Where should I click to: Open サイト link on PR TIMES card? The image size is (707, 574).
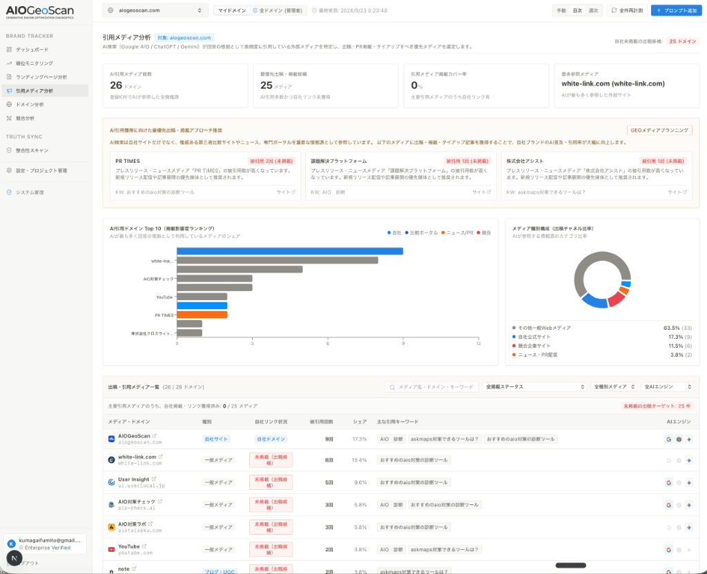pyautogui.click(x=286, y=192)
